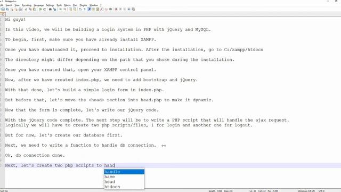Click the Copy toolbar icon
The width and height of the screenshot is (341, 192).
pos(30,9)
